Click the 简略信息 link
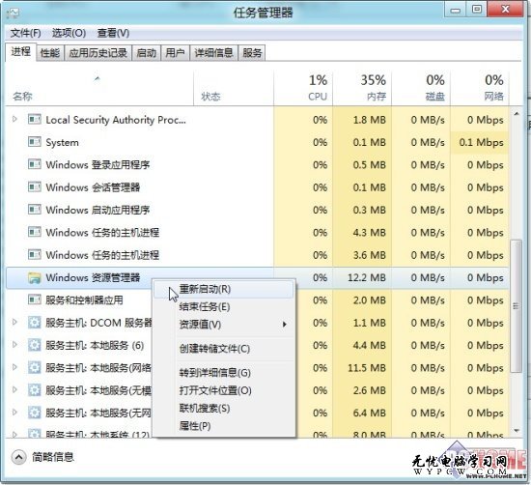This screenshot has width=531, height=485. pos(53,457)
